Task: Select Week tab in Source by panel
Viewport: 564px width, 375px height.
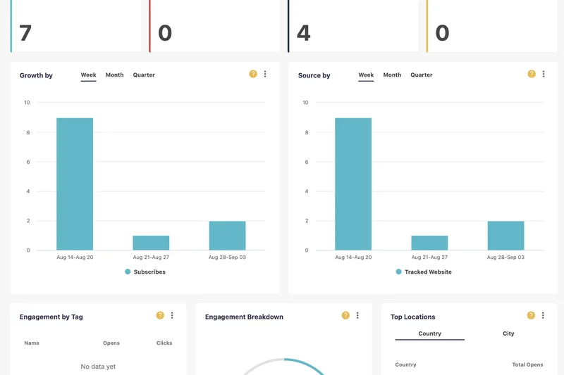Action: [366, 75]
